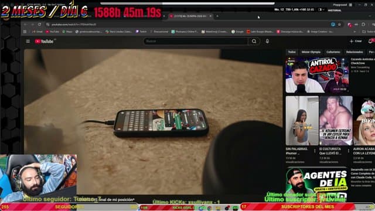Open the Twitch bookmark
Screen dimensions: 375x211
pos(141,32)
